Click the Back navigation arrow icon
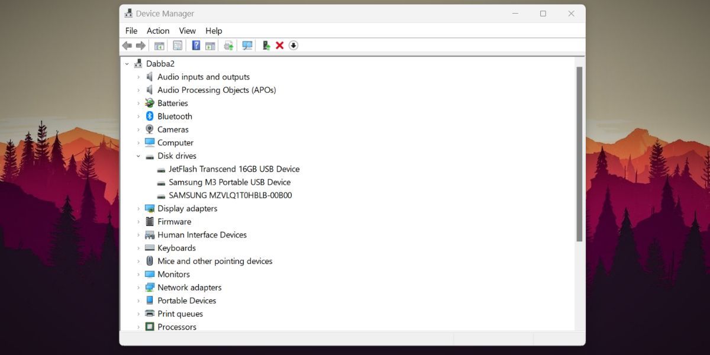The width and height of the screenshot is (710, 355). pyautogui.click(x=127, y=46)
